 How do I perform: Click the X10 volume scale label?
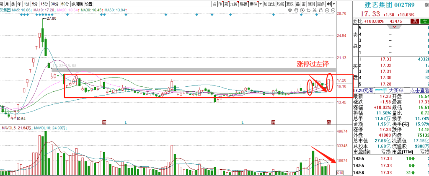[x=340, y=172]
